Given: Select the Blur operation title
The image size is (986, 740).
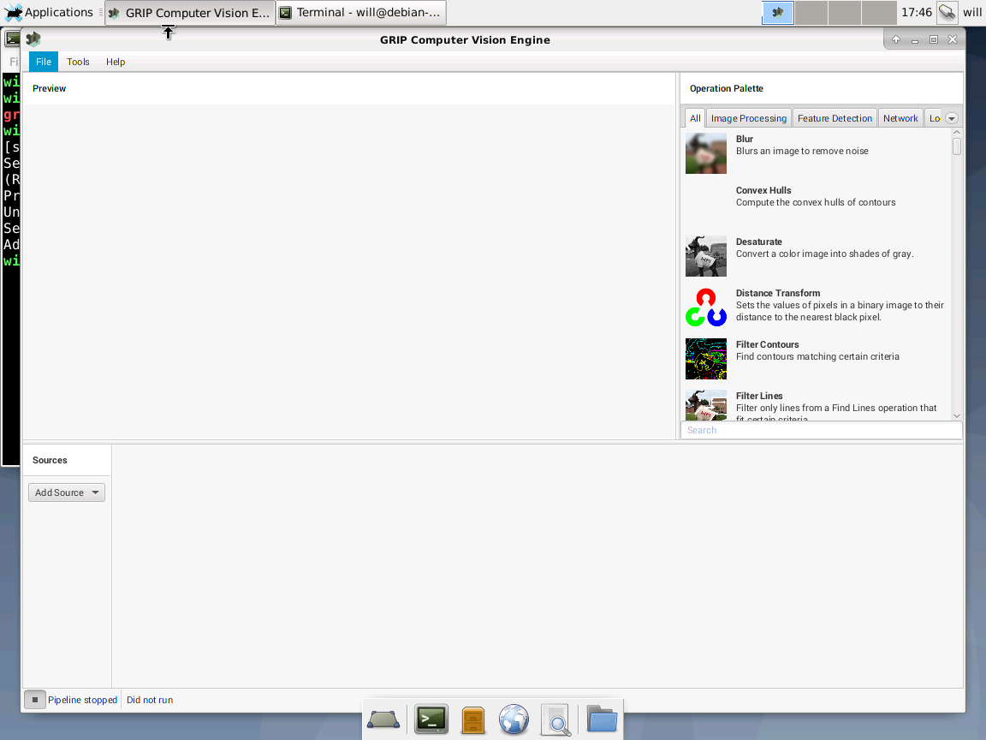Looking at the screenshot, I should (745, 139).
